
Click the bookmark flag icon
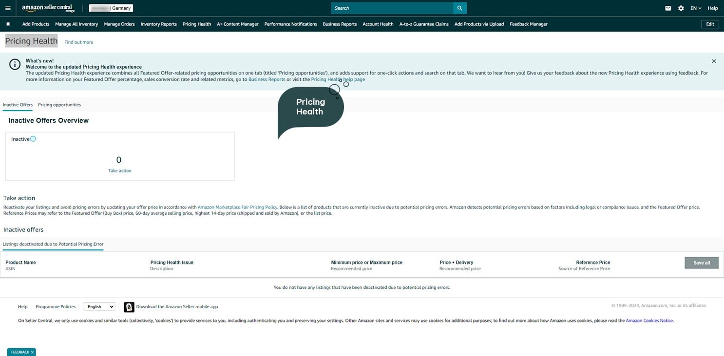click(8, 24)
